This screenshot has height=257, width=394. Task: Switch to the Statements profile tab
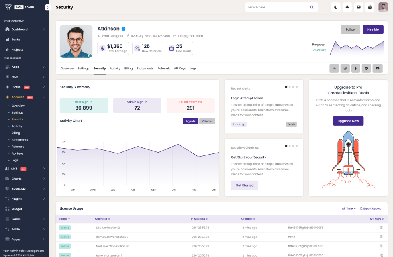(x=145, y=68)
